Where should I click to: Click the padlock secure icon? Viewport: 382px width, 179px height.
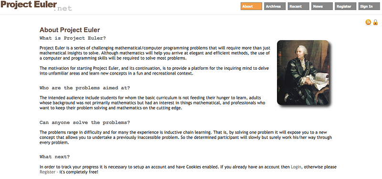pyautogui.click(x=375, y=22)
